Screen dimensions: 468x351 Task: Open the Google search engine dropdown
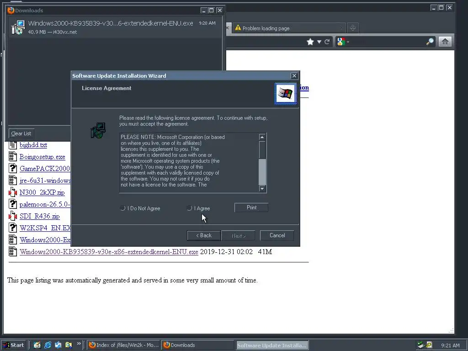(x=343, y=42)
